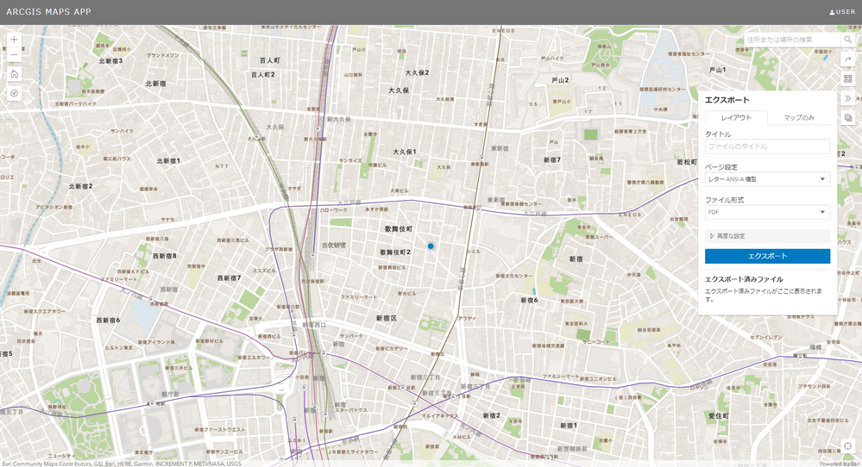Zoom in with the plus button
This screenshot has width=862, height=467.
(x=15, y=40)
